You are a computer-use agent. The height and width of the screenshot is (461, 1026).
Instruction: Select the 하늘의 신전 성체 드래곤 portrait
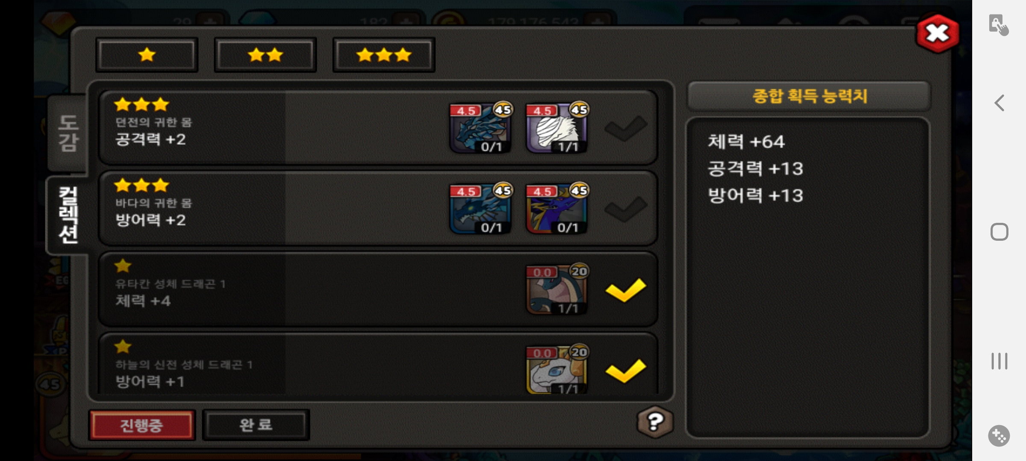[557, 370]
